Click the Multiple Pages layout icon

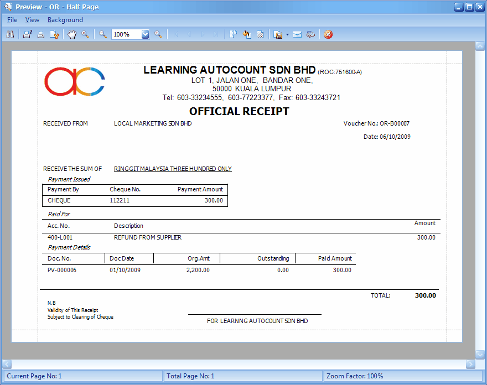pos(233,34)
